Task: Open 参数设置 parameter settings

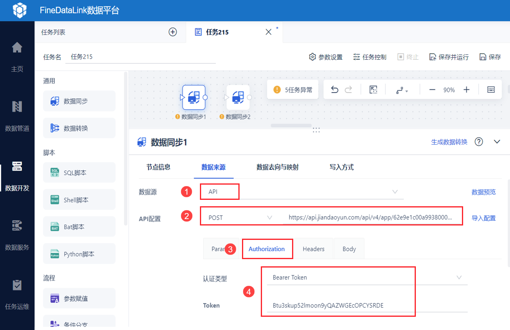Action: point(326,57)
